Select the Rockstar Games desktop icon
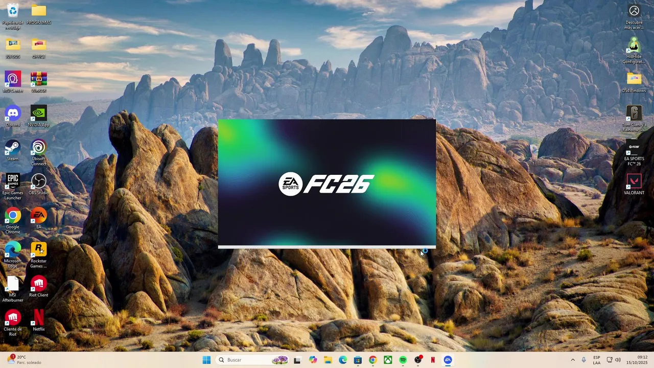The image size is (654, 368). tap(38, 255)
